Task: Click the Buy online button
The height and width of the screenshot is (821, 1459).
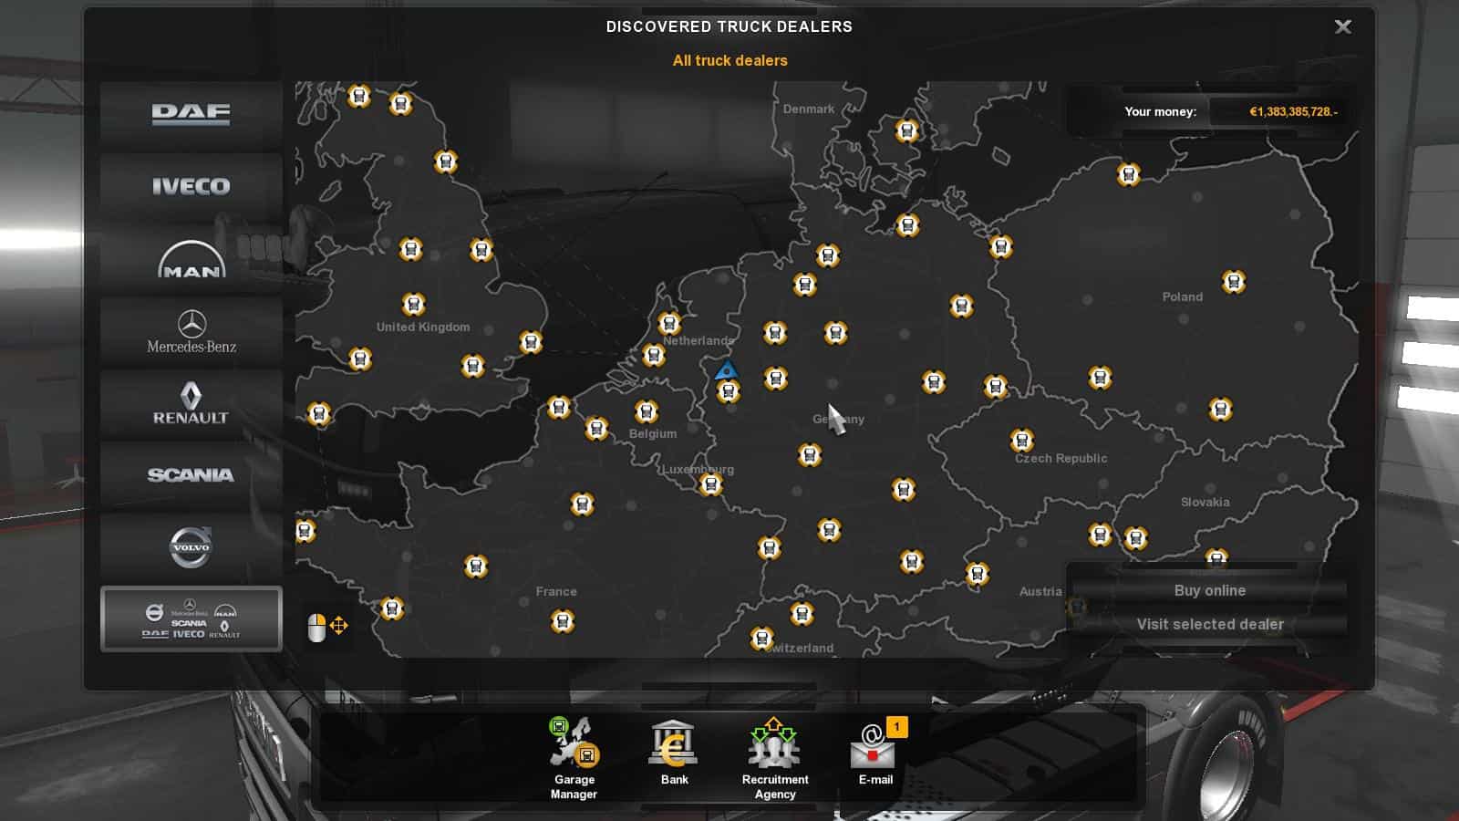Action: pos(1209,590)
